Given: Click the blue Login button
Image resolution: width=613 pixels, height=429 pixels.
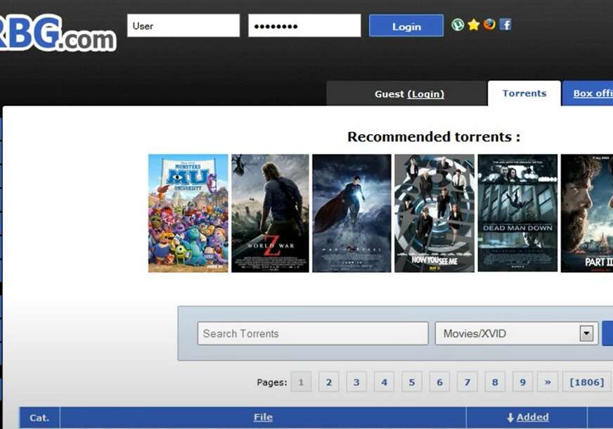Looking at the screenshot, I should (x=406, y=26).
